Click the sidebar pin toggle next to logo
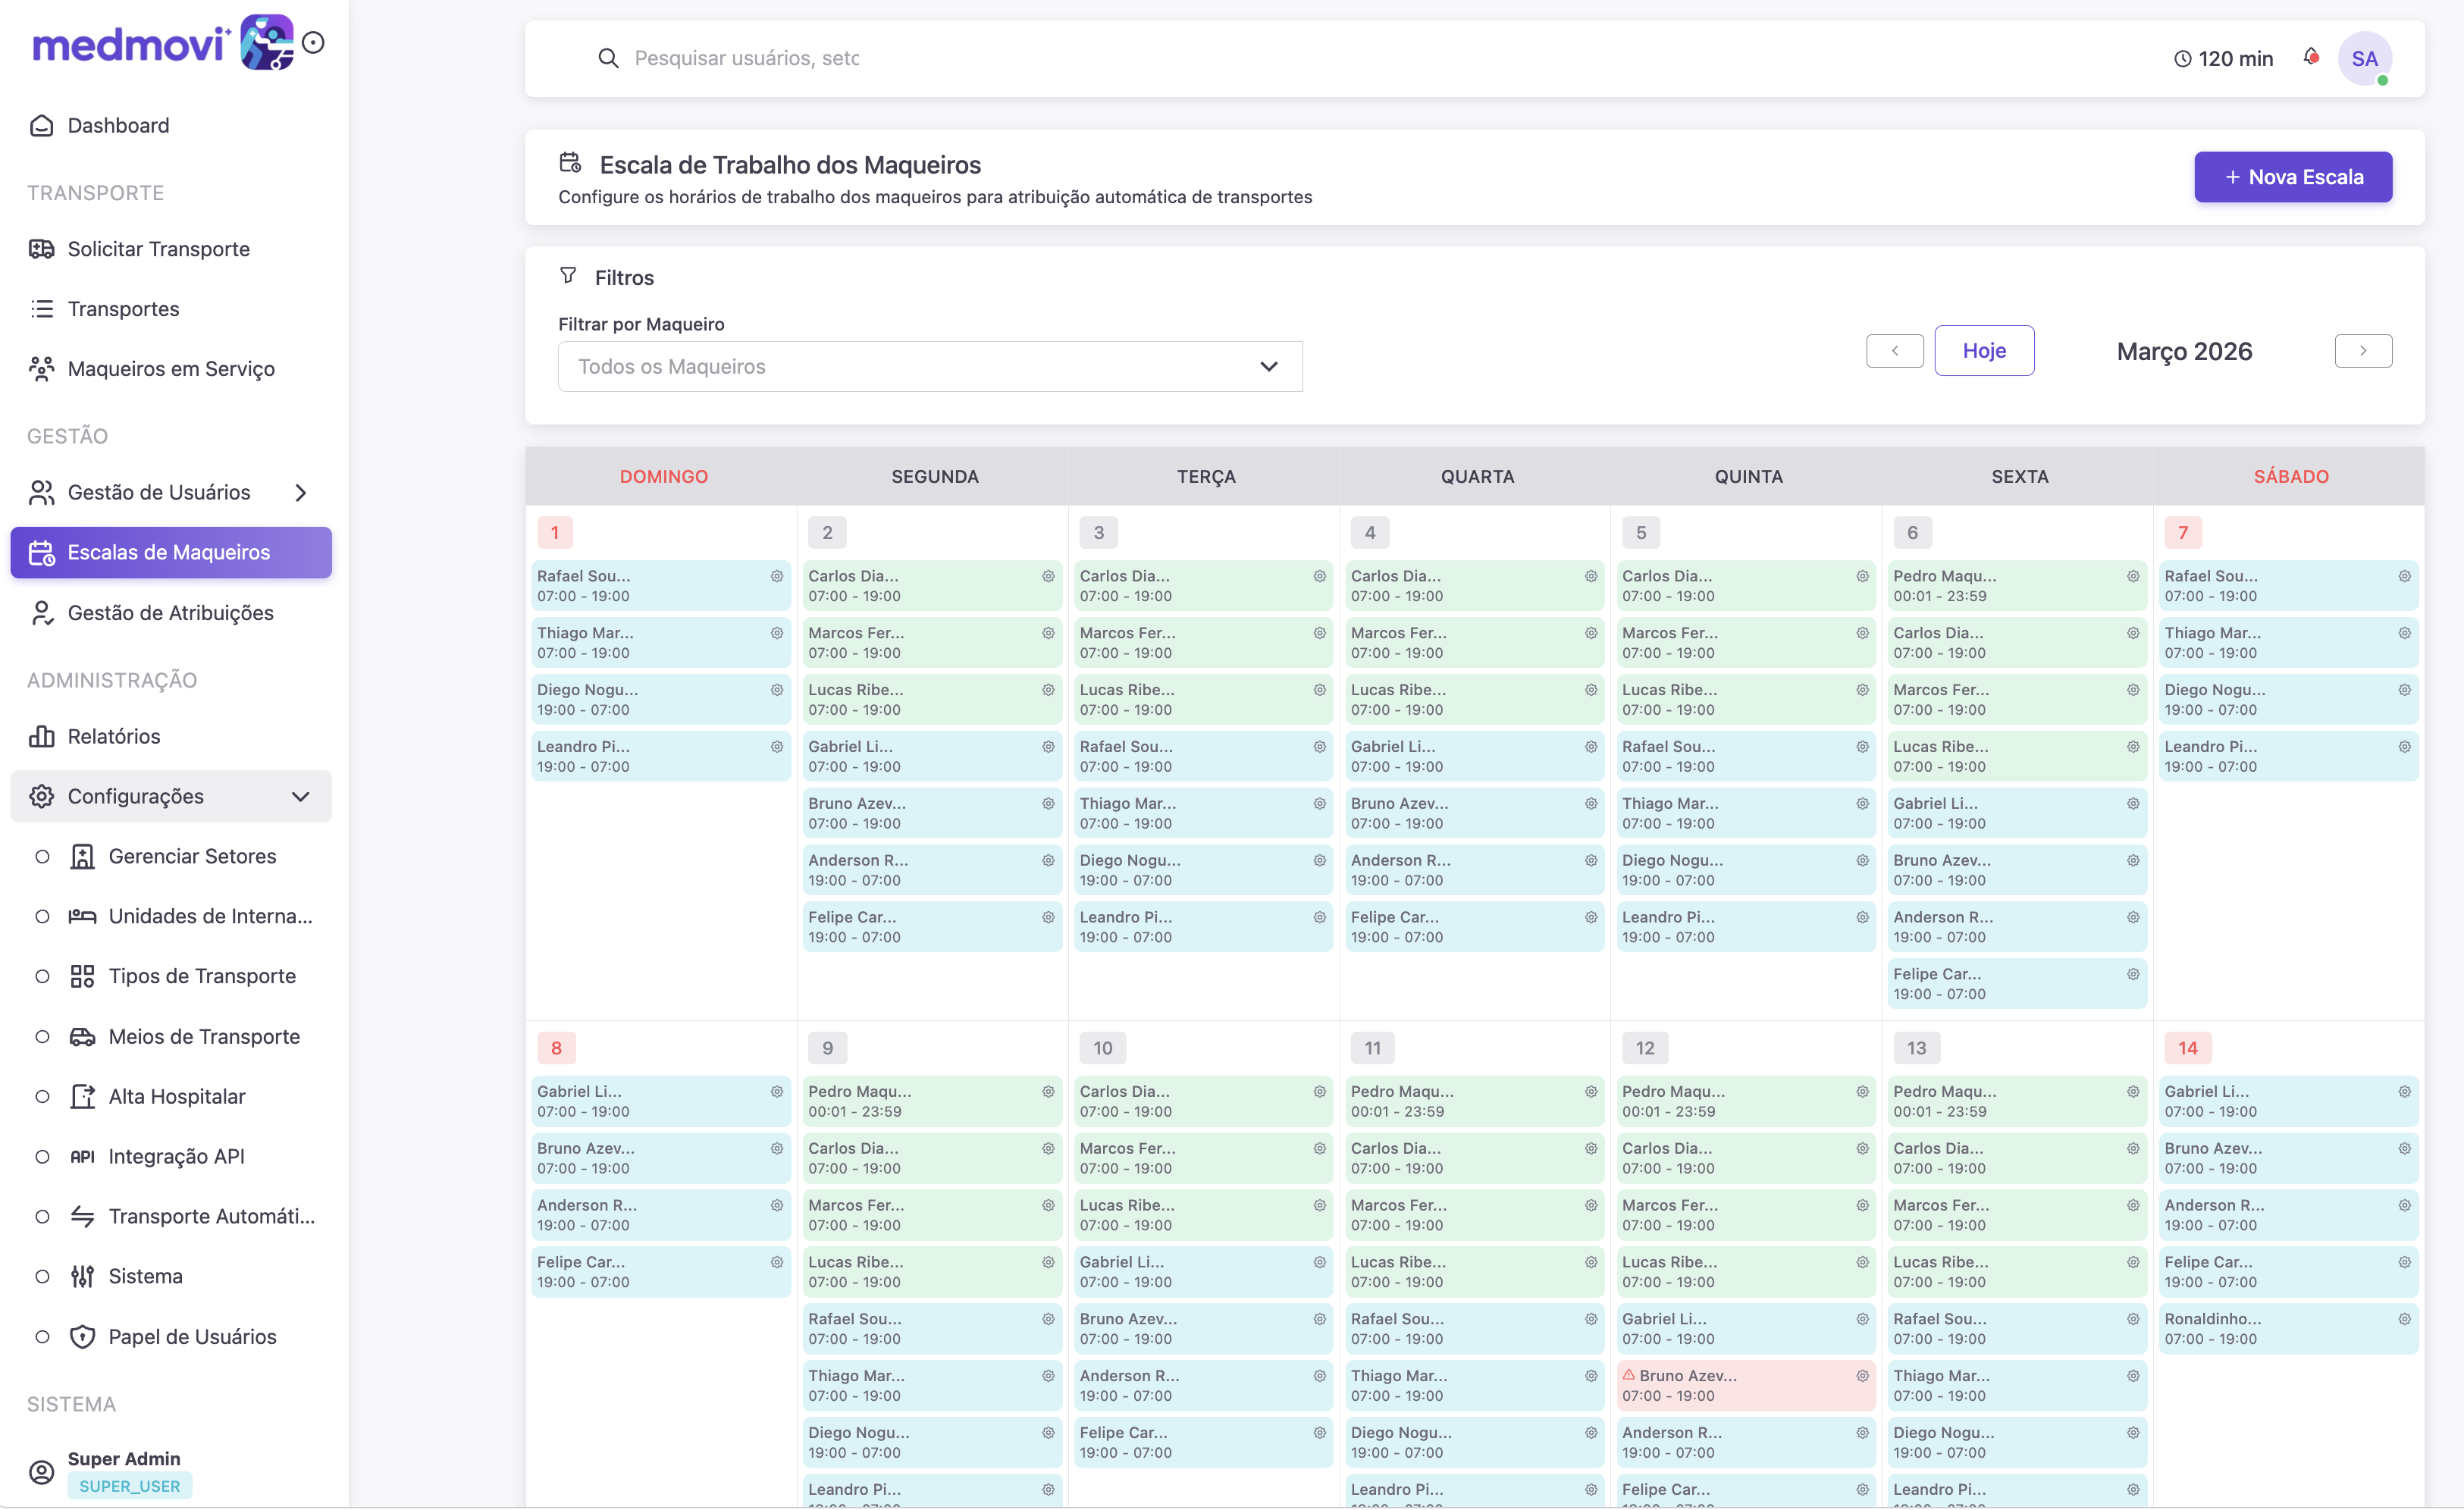 [x=313, y=42]
